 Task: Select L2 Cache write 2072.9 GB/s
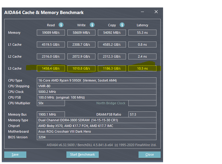(81, 56)
